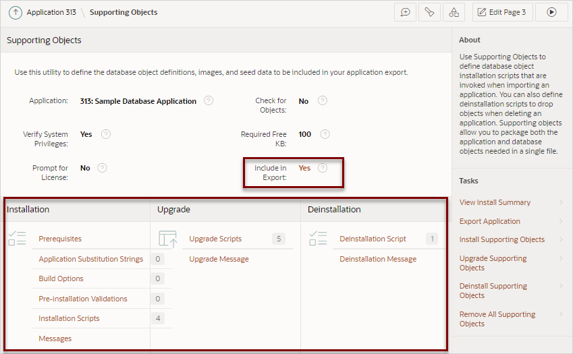Click the Edit Page 3 button

point(502,12)
